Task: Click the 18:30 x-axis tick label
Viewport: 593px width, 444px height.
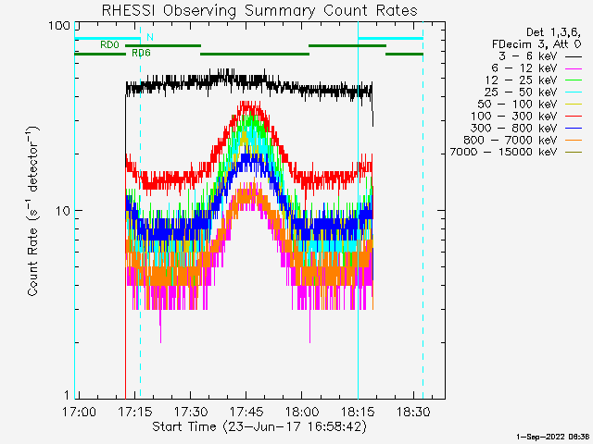Action: (x=413, y=411)
